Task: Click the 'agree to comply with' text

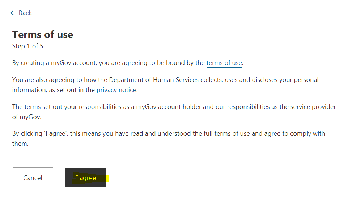Action: tap(294, 134)
